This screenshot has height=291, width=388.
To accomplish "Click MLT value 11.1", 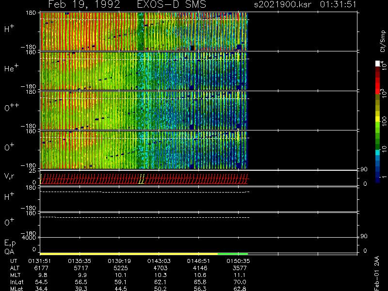I will coord(240,275).
